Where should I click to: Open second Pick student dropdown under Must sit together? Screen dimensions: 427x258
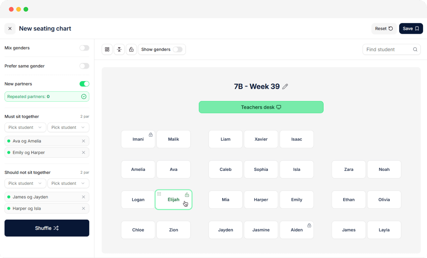68,128
